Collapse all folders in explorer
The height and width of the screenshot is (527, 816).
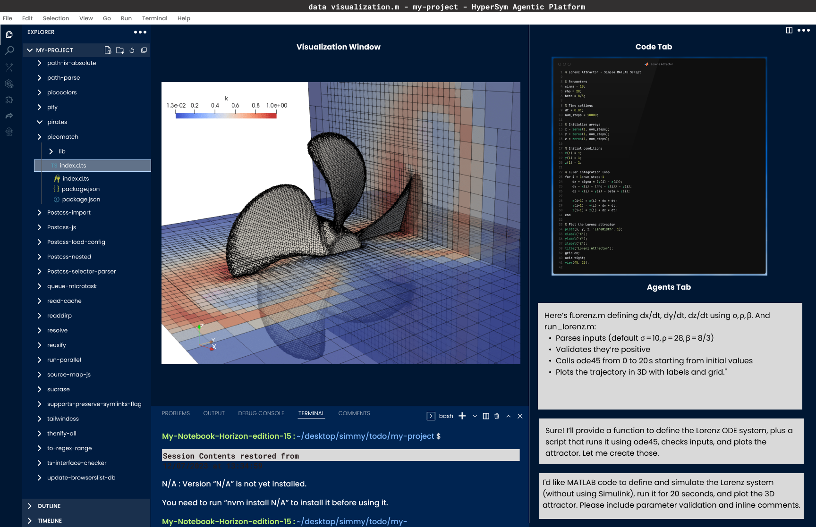(144, 50)
